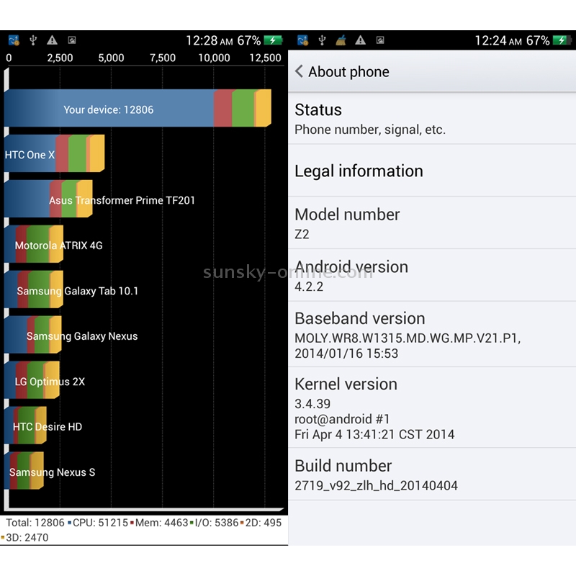This screenshot has width=576, height=576.
Task: Tap the 4.2.2 Android version value
Action: (x=309, y=287)
